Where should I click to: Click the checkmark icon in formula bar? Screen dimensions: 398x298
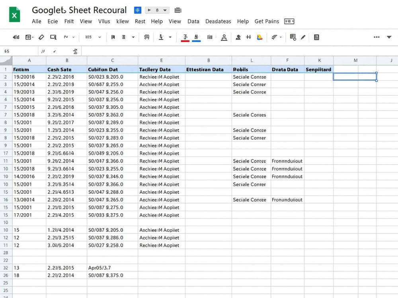55,51
